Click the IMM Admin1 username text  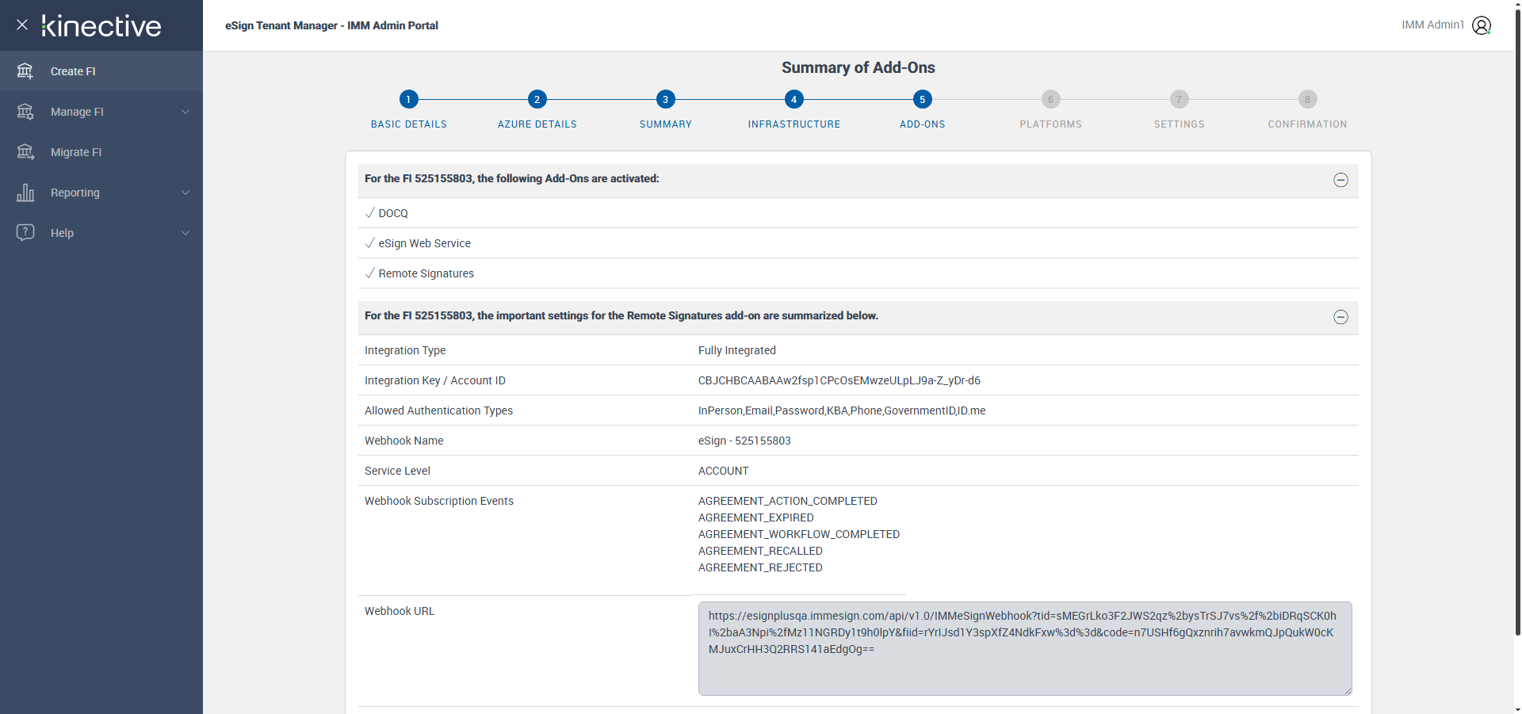[1432, 25]
